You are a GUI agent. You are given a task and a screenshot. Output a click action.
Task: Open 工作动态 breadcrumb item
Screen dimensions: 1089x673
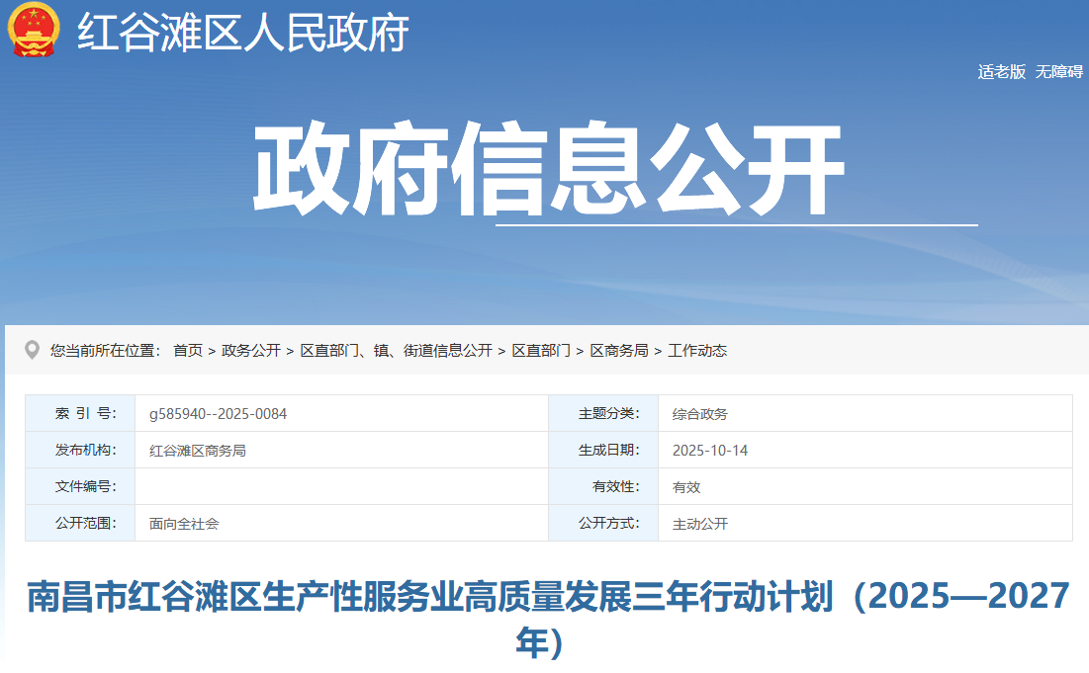697,351
